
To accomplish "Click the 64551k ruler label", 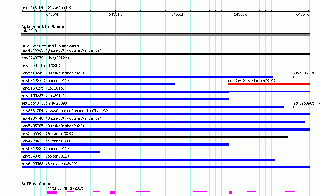I will point(115,14).
